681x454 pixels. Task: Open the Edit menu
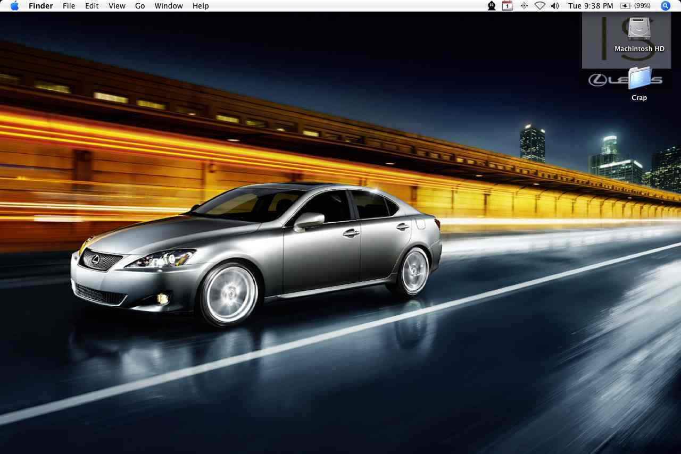point(92,6)
